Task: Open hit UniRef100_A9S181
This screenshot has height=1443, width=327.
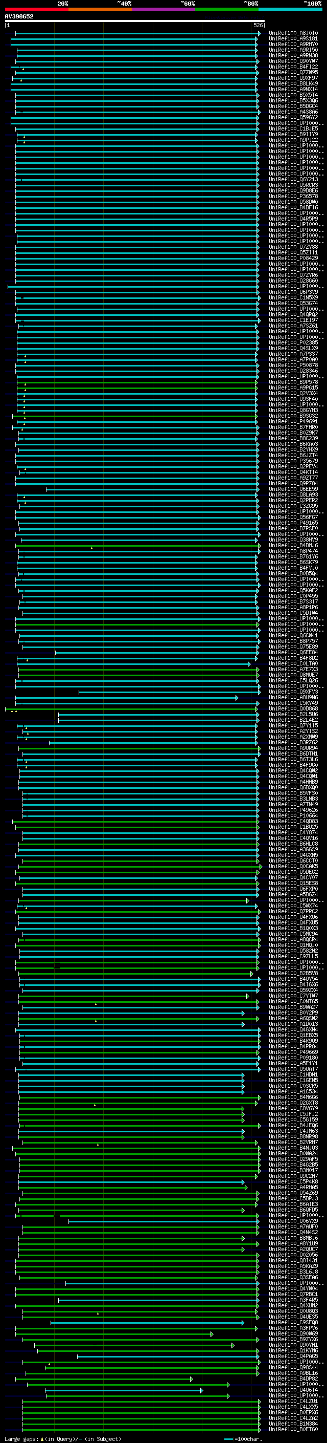Action: point(293,39)
